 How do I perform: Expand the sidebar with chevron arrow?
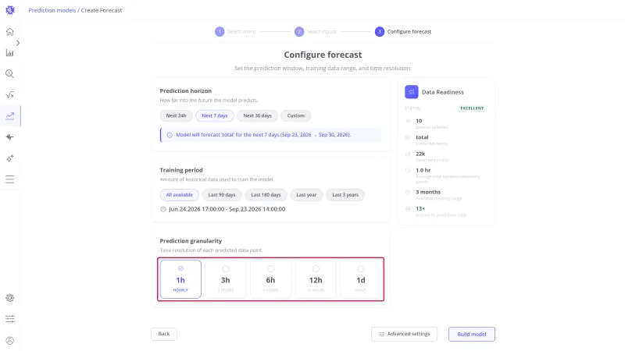click(x=18, y=43)
